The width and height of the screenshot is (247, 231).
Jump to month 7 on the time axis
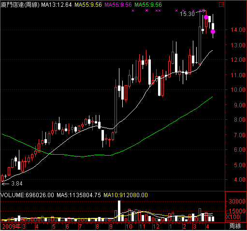tap(80, 227)
